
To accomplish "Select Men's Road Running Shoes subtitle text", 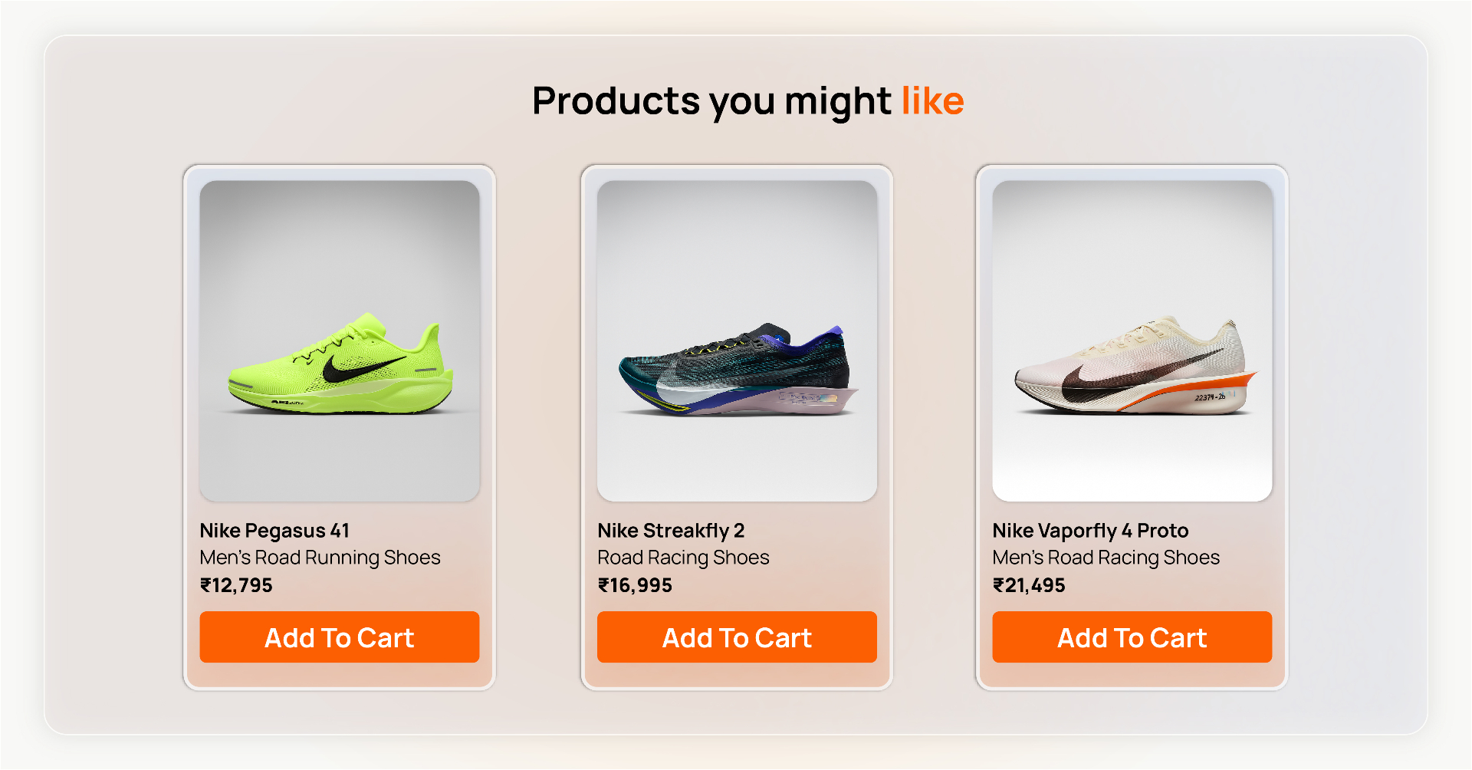I will pos(319,557).
